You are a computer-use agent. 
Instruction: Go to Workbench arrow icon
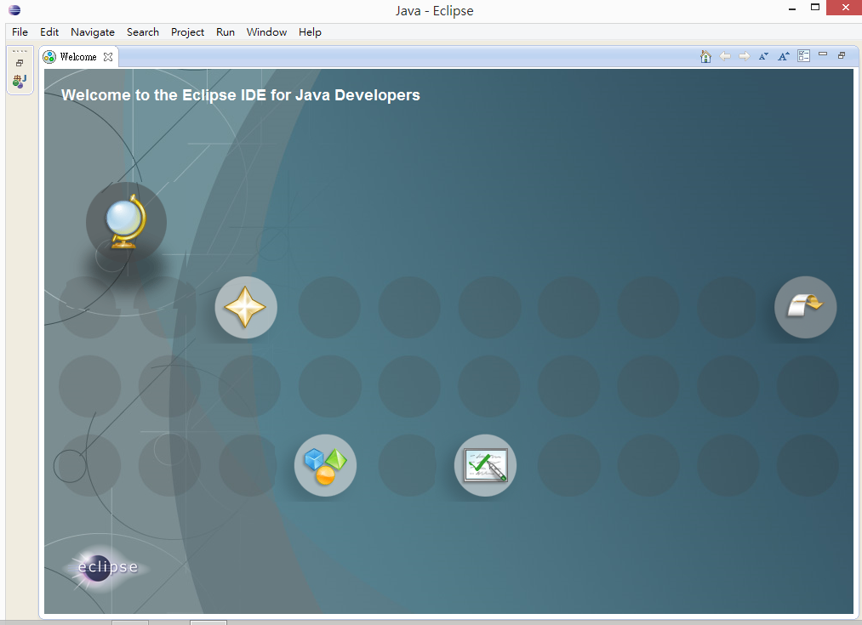click(805, 307)
